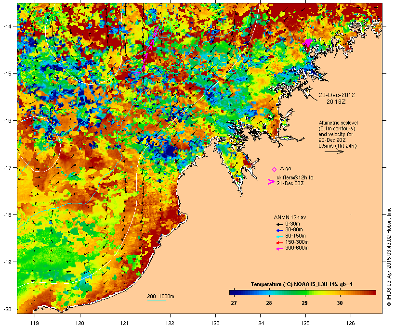Click latitude label '-19'
This screenshot has width=395, height=327.
[x=7, y=262]
